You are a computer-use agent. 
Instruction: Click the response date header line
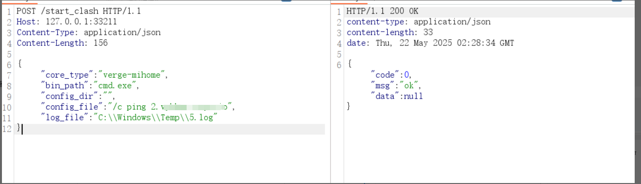[x=430, y=43]
